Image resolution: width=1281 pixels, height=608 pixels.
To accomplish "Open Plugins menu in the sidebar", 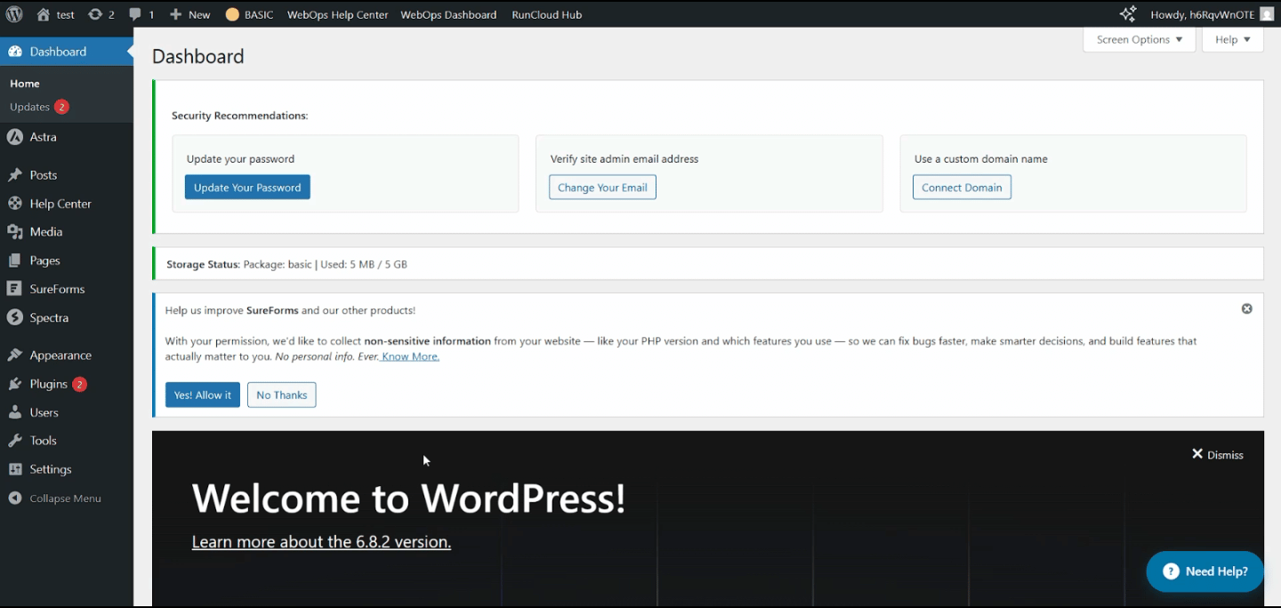I will [x=48, y=384].
